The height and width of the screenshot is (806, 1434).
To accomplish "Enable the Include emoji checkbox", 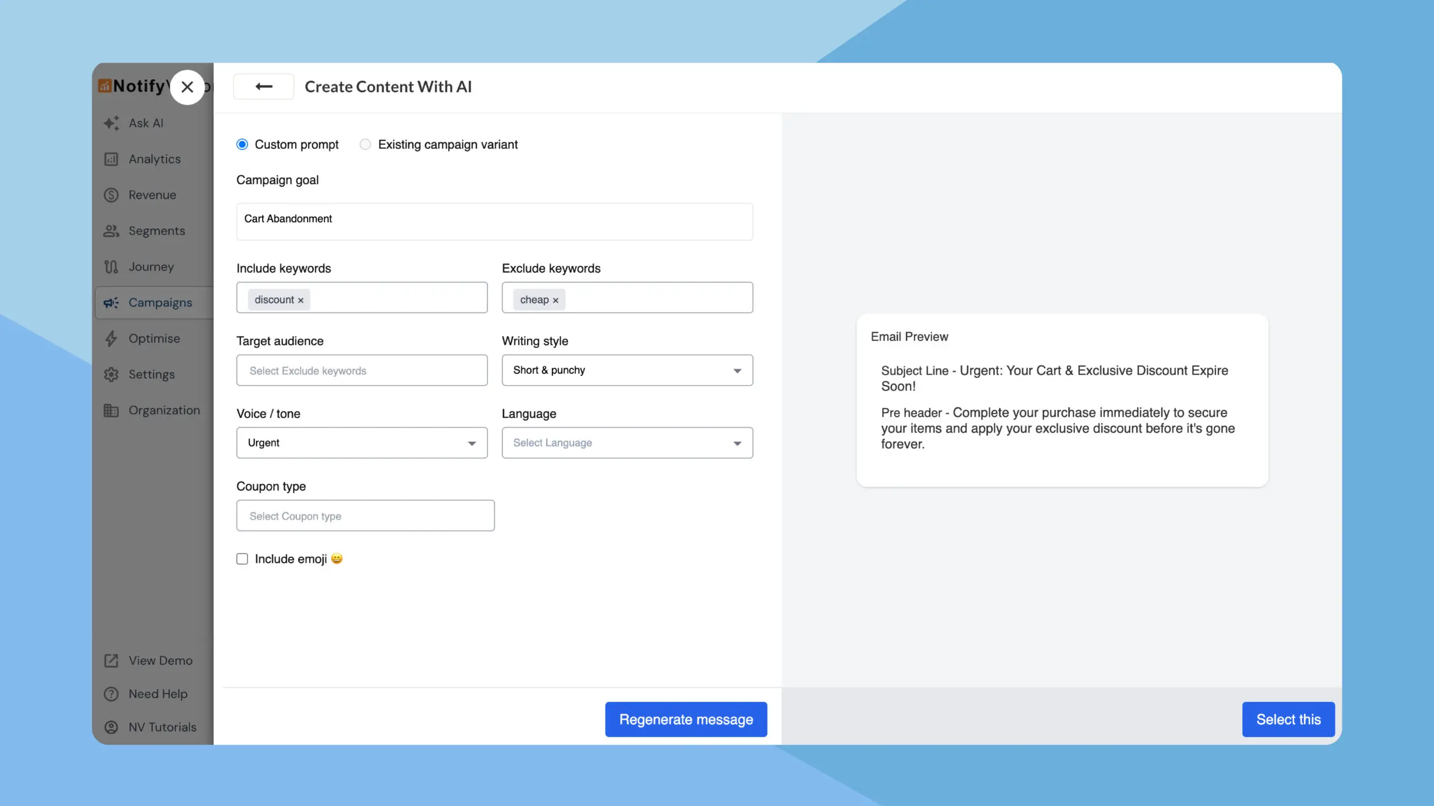I will coord(242,559).
